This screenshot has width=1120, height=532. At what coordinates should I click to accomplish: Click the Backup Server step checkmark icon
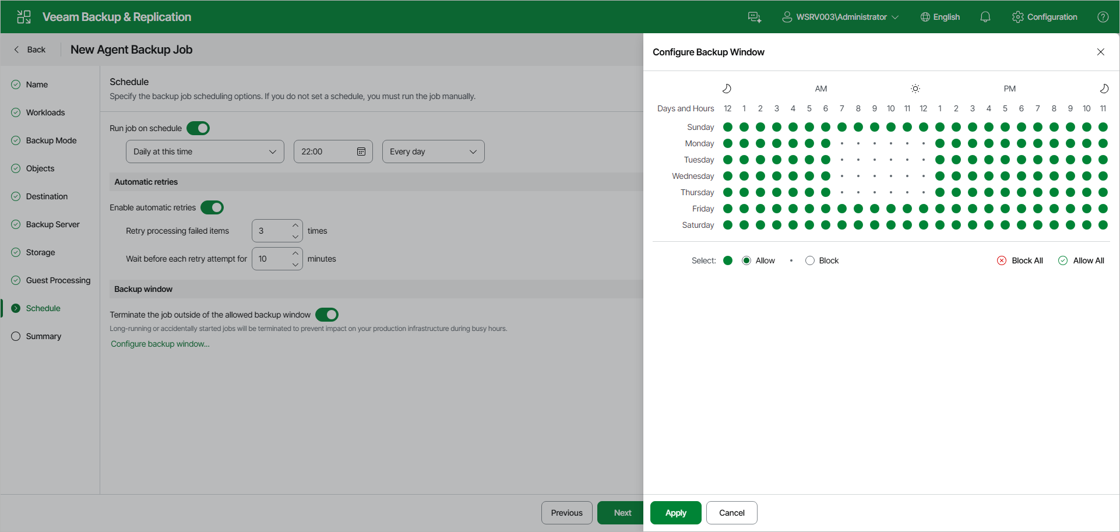click(x=16, y=224)
